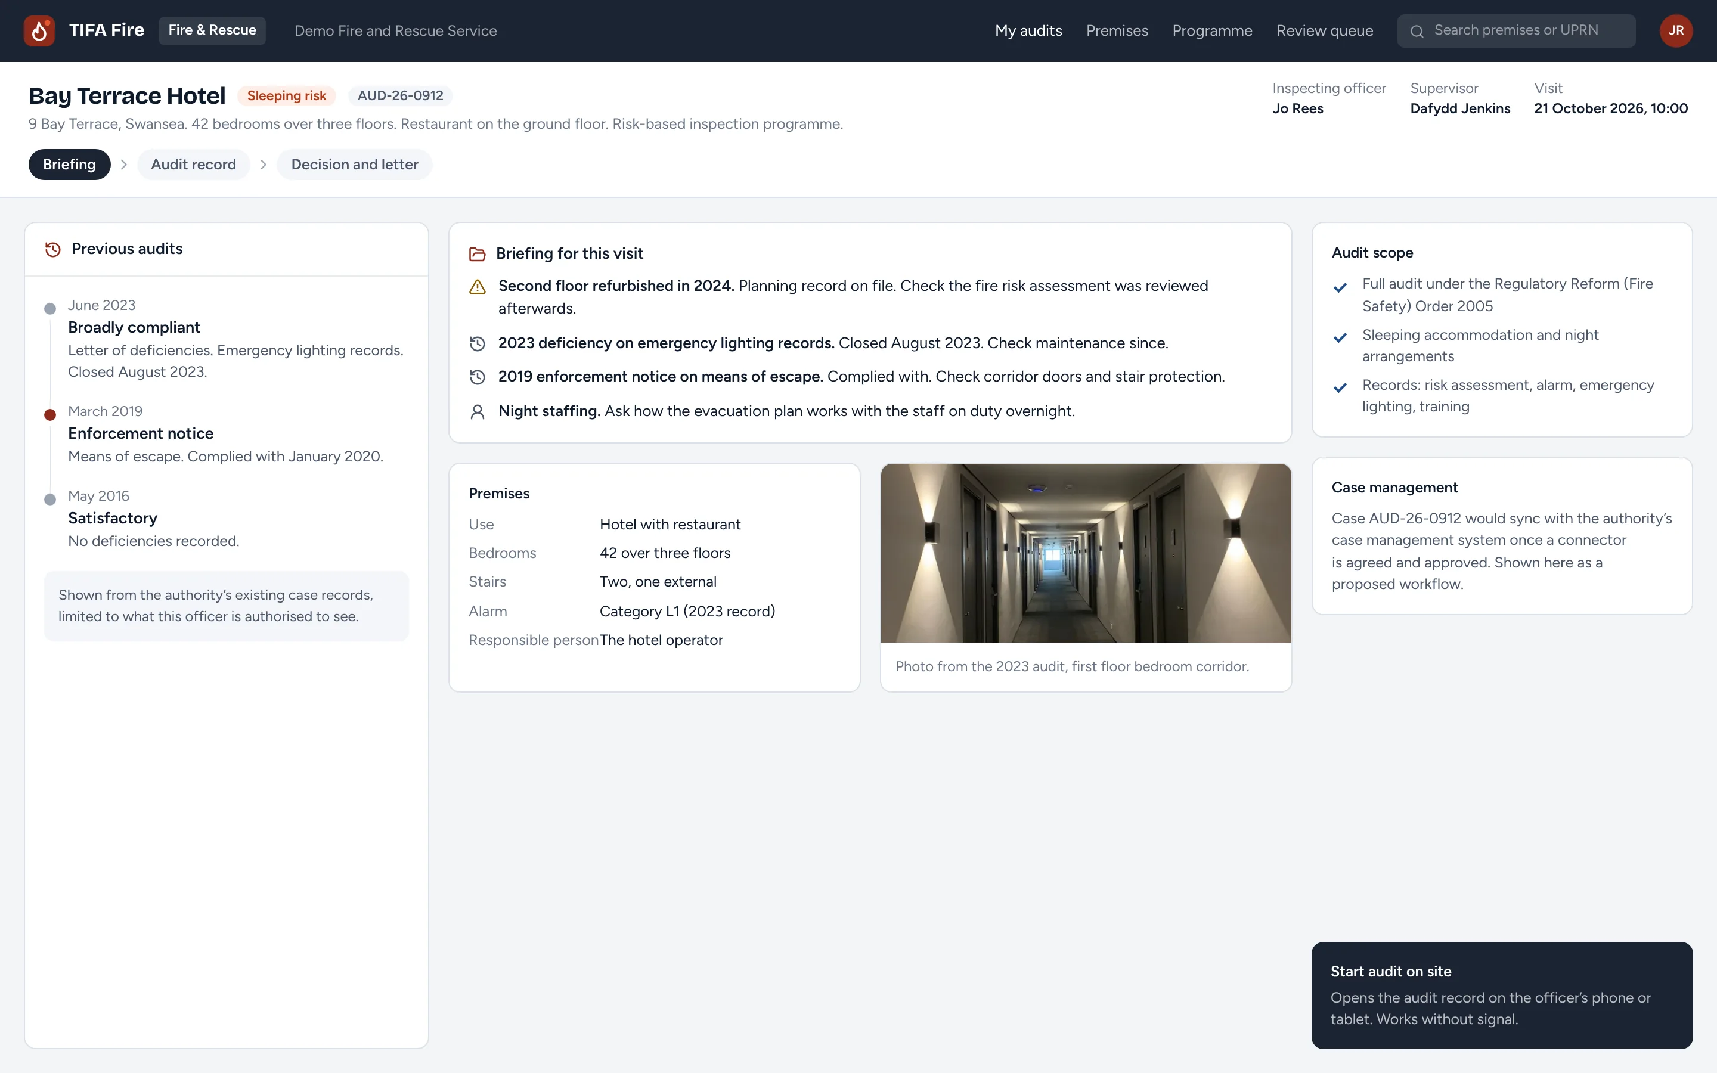Click the person icon beside Night staffing
Image resolution: width=1717 pixels, height=1073 pixels.
[478, 411]
